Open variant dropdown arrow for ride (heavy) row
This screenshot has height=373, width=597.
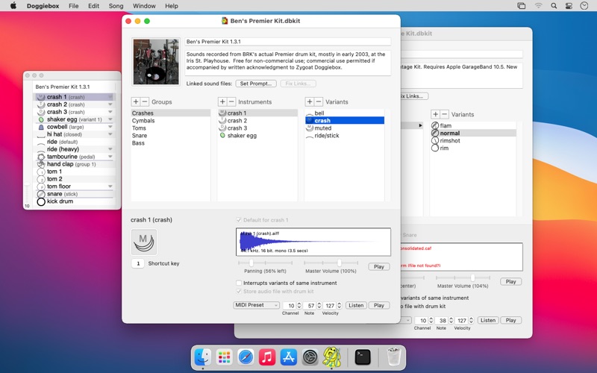point(110,149)
